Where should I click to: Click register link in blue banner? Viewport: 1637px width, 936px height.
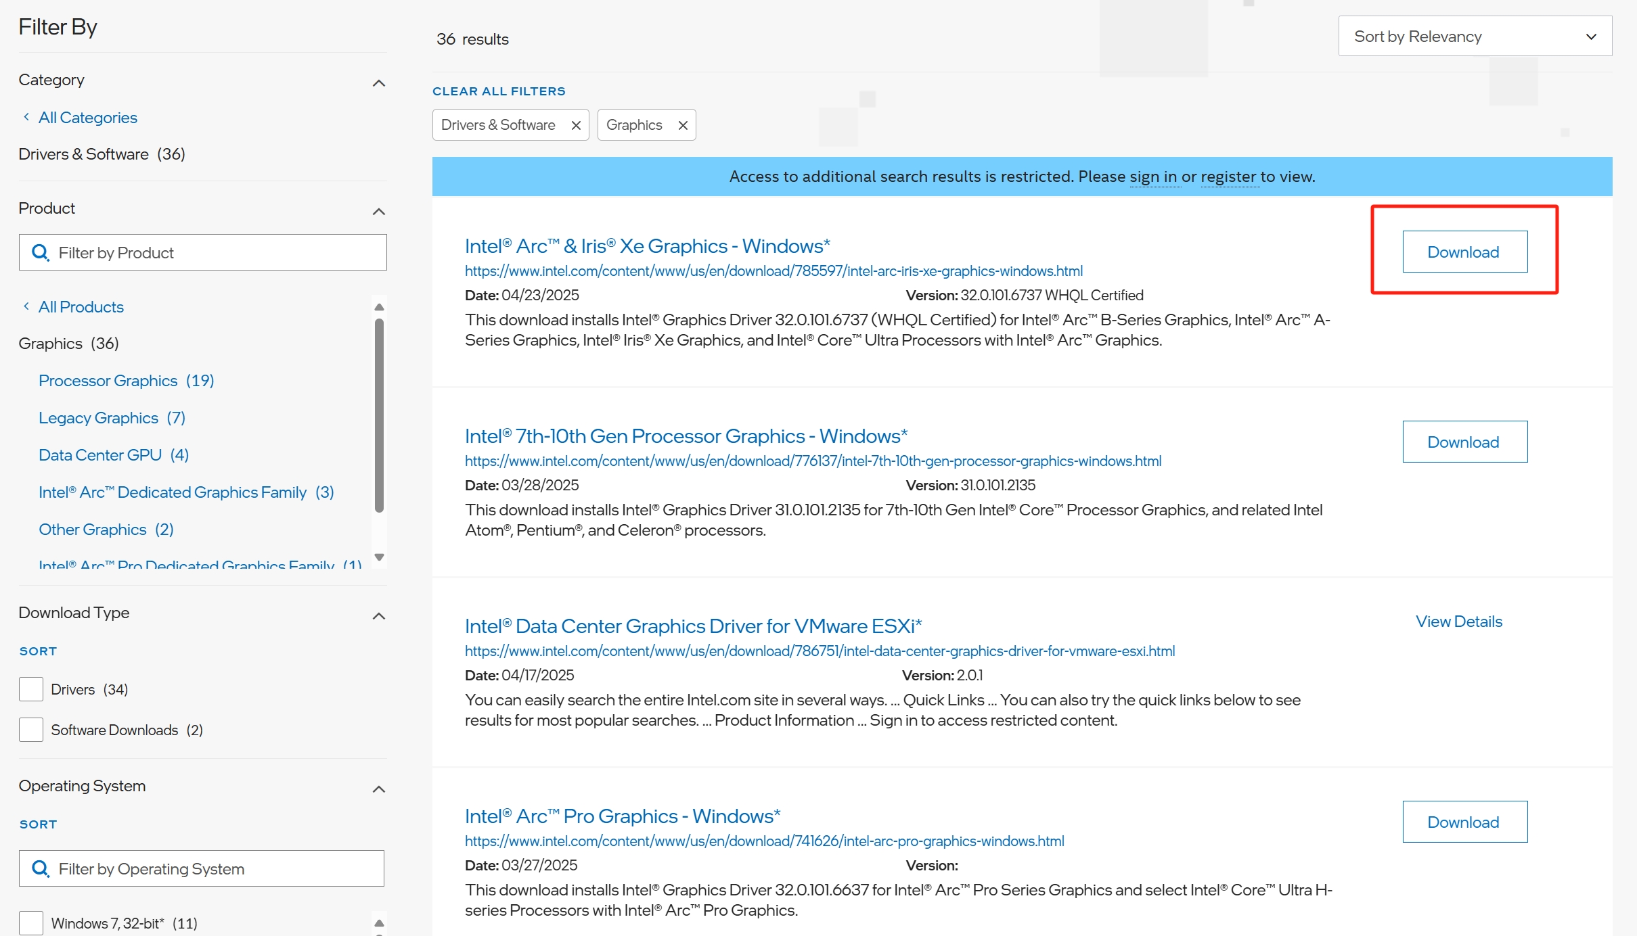pyautogui.click(x=1228, y=177)
